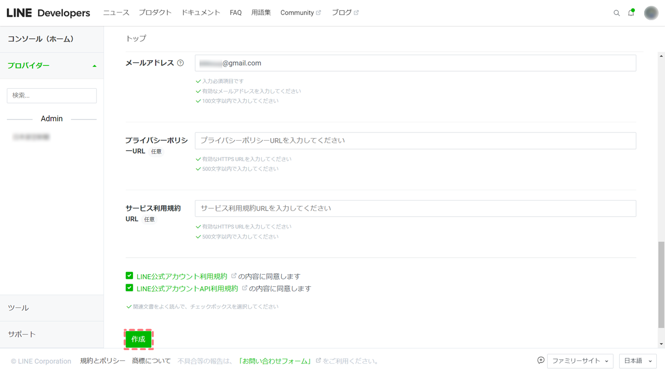This screenshot has height=374, width=665.
Task: Toggle the LINE公式アカウントAPI利用規約 agreement checkbox
Action: pos(129,288)
